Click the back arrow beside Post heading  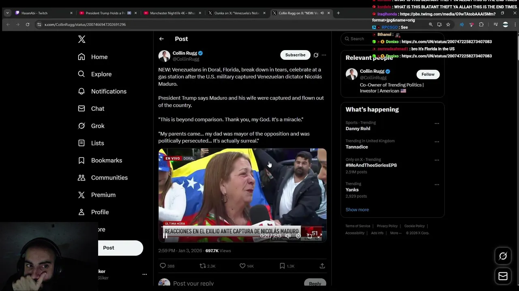tap(161, 39)
